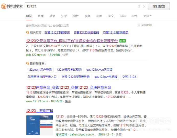Switch to the 明医 tab
The height and width of the screenshot is (138, 177).
tap(99, 16)
